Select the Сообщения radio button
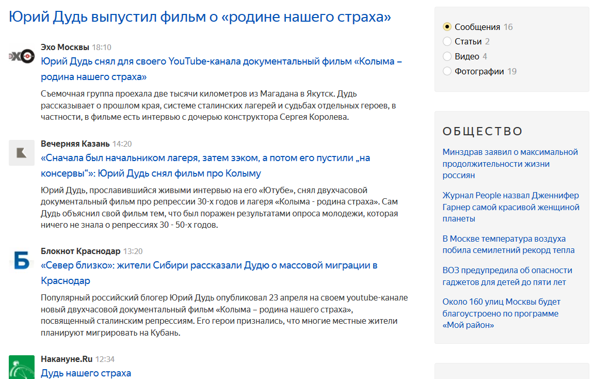This screenshot has height=379, width=594. (x=447, y=27)
